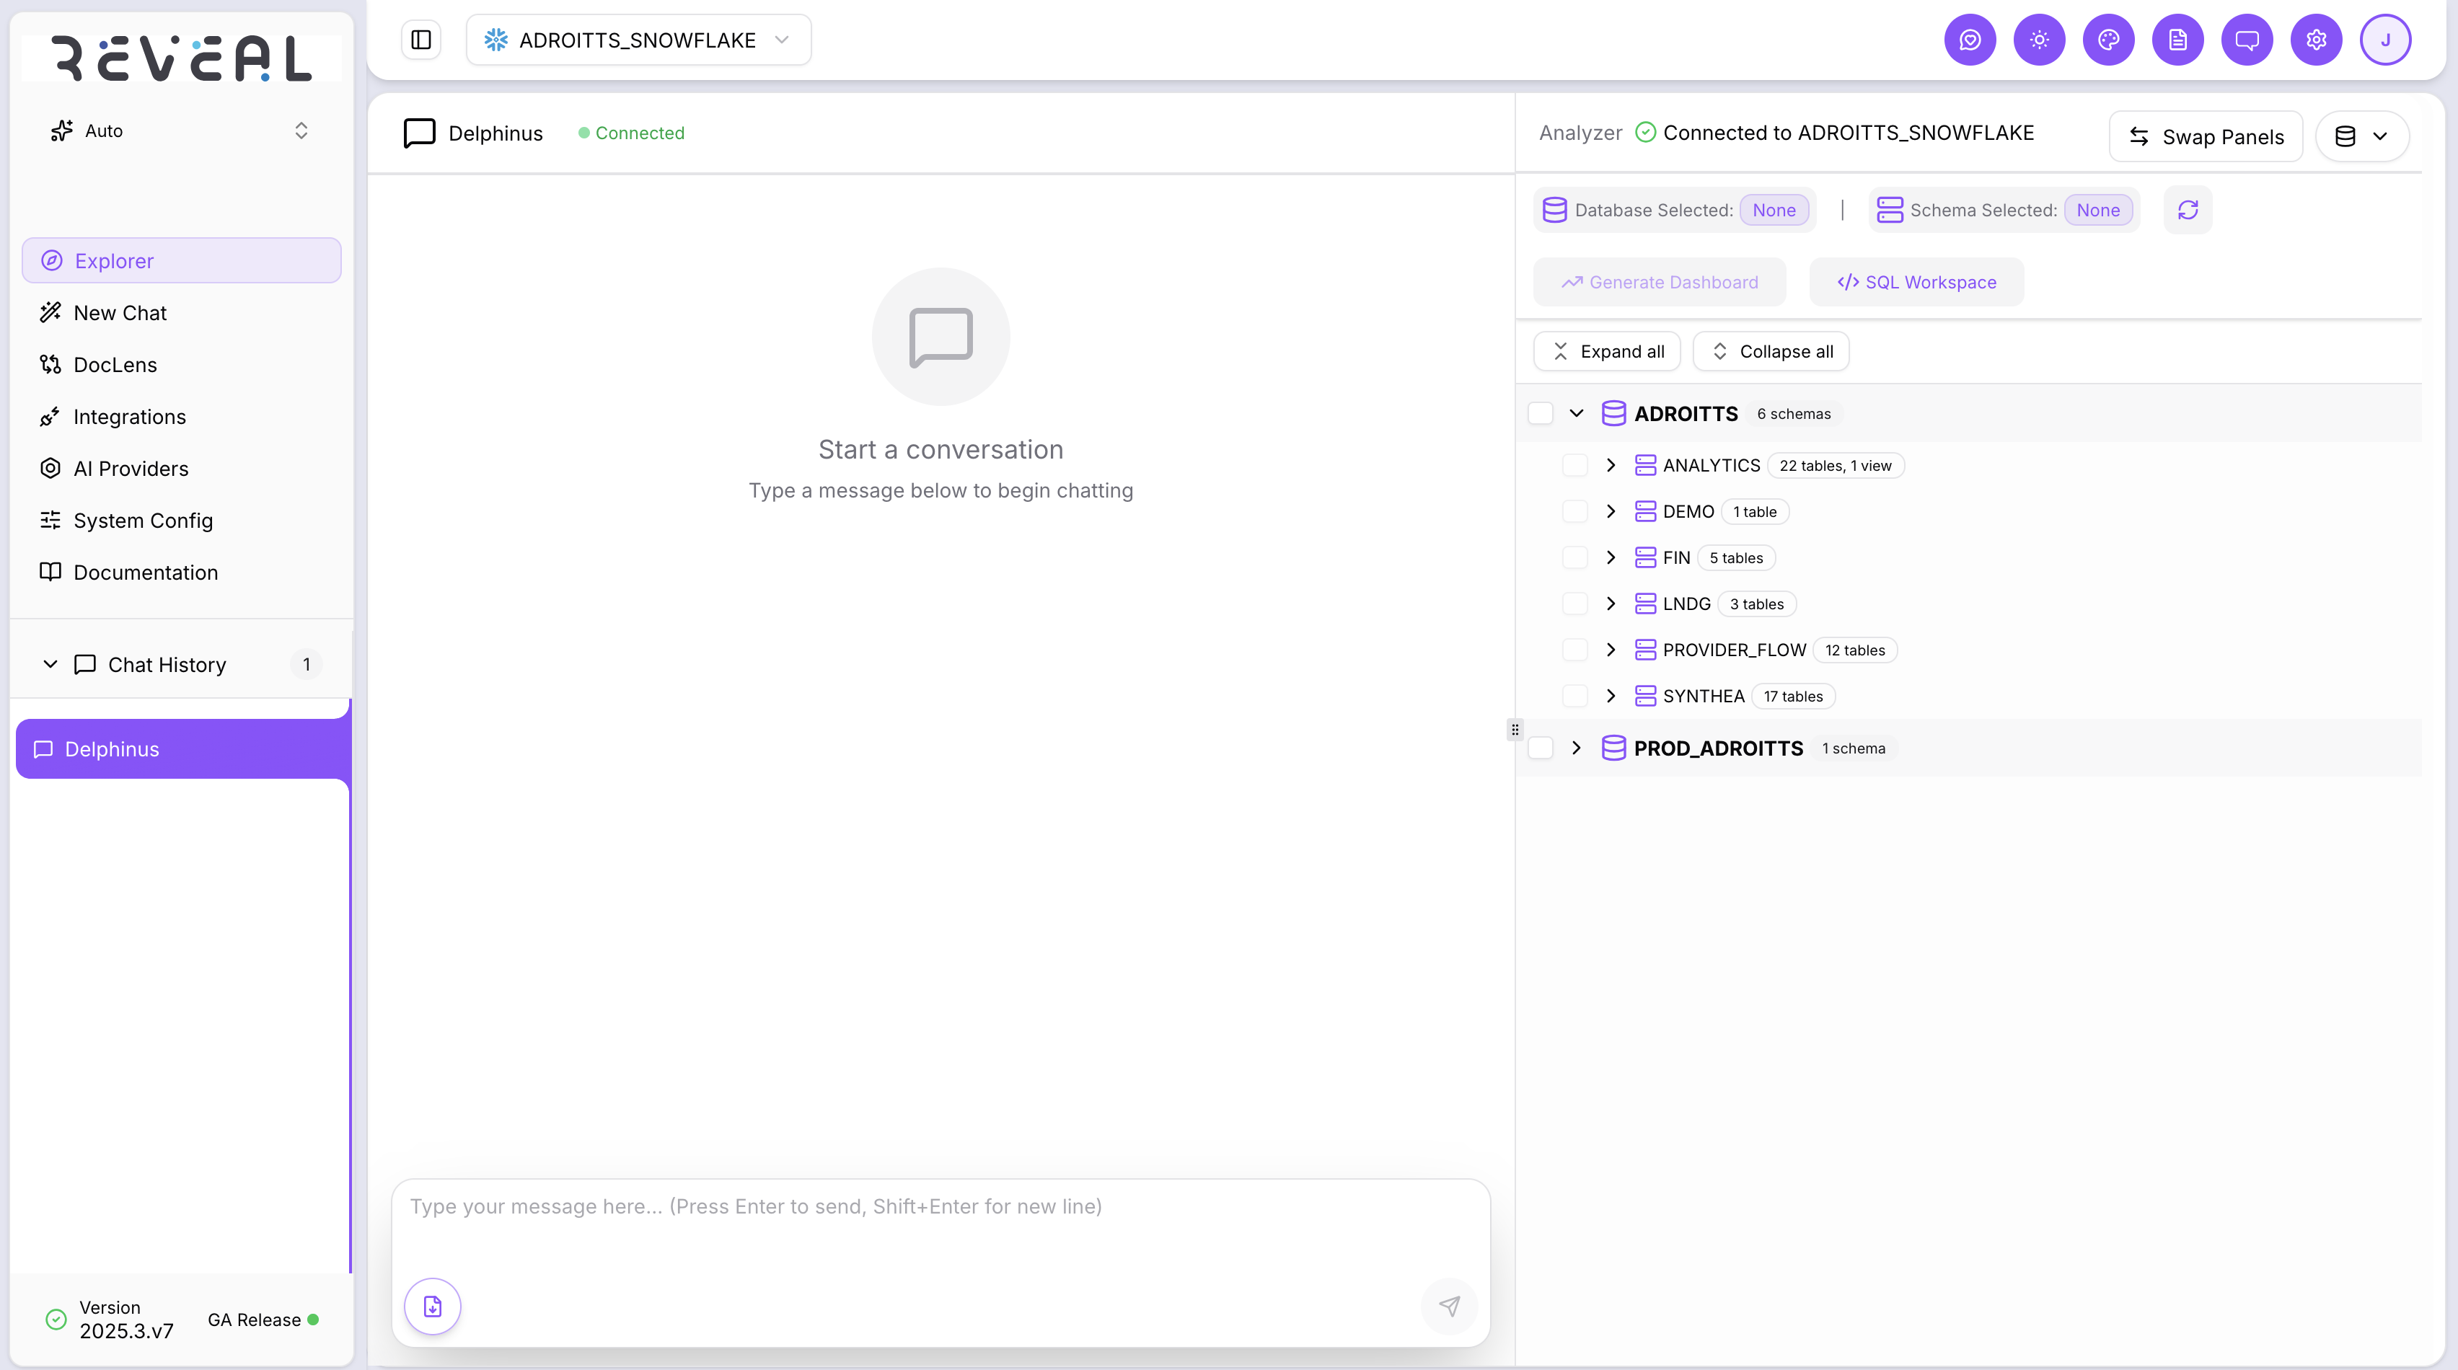2458x1370 pixels.
Task: Click the Delphinus chat header icon
Action: pos(419,133)
